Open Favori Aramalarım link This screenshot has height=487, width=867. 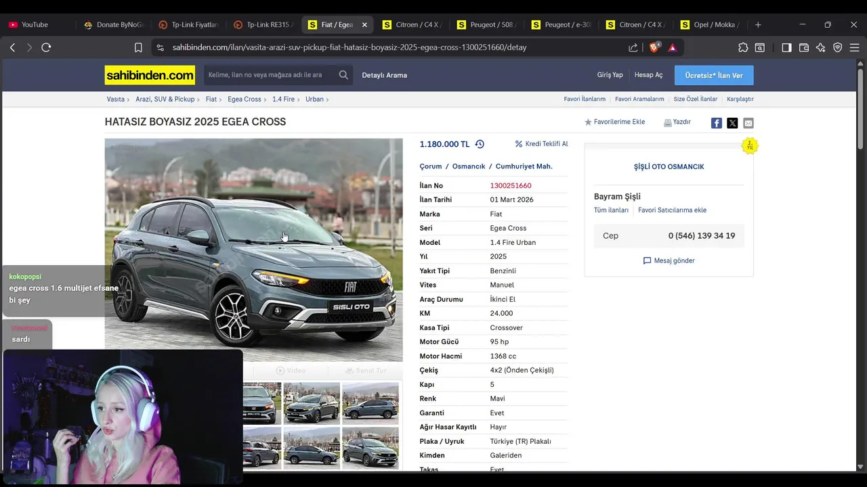click(639, 99)
